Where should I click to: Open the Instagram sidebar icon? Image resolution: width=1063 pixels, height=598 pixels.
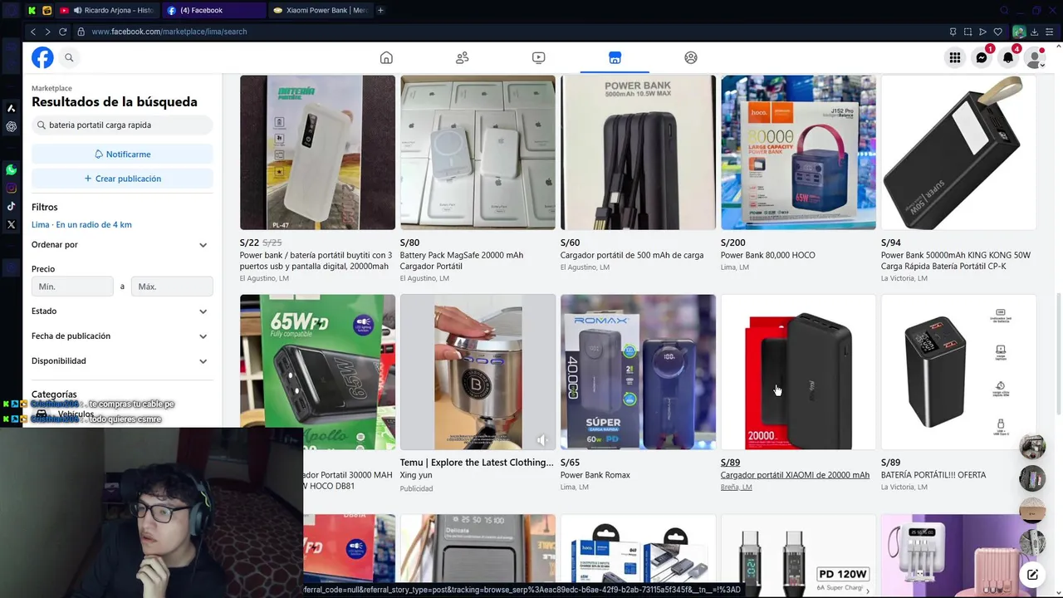[11, 189]
